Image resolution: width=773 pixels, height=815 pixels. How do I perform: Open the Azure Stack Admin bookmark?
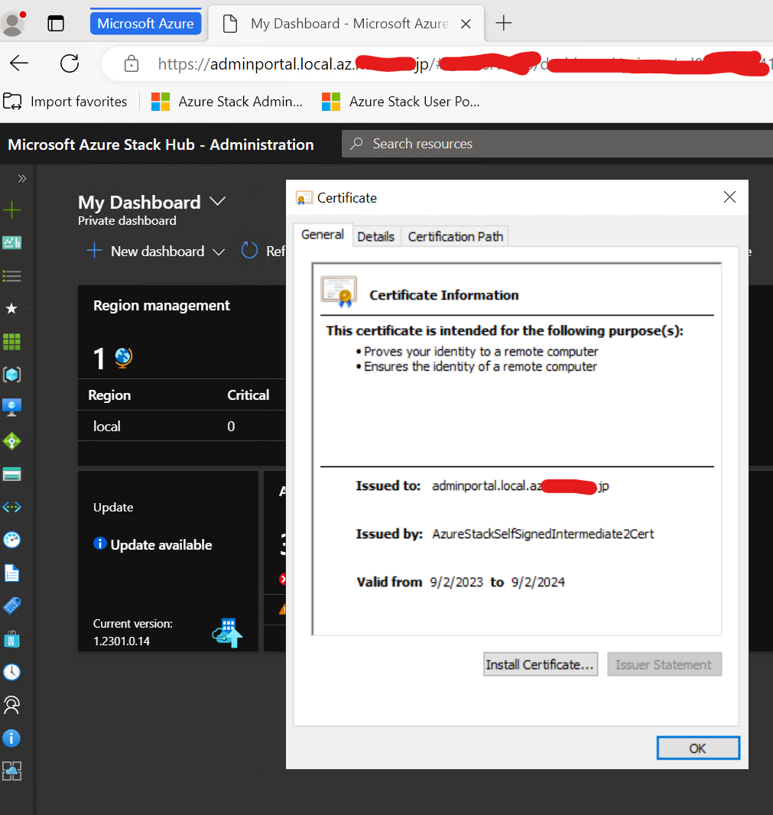[x=227, y=102]
